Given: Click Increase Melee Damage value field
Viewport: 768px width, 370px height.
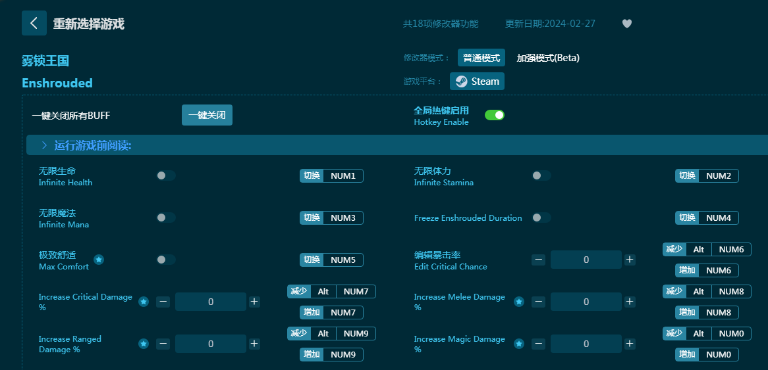Looking at the screenshot, I should coord(586,302).
